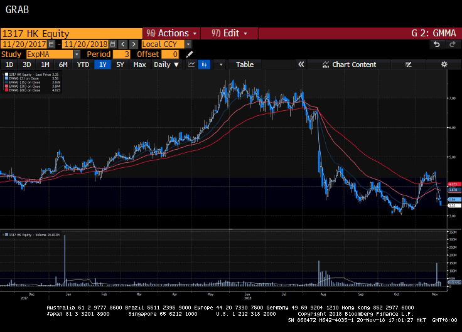Viewport: 462px width, 332px height.
Task: Click the Offset value field
Action: [x=170, y=54]
